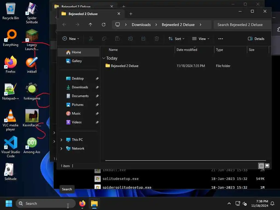Select Among Ass desktop icon
The image size is (280, 210).
32,145
